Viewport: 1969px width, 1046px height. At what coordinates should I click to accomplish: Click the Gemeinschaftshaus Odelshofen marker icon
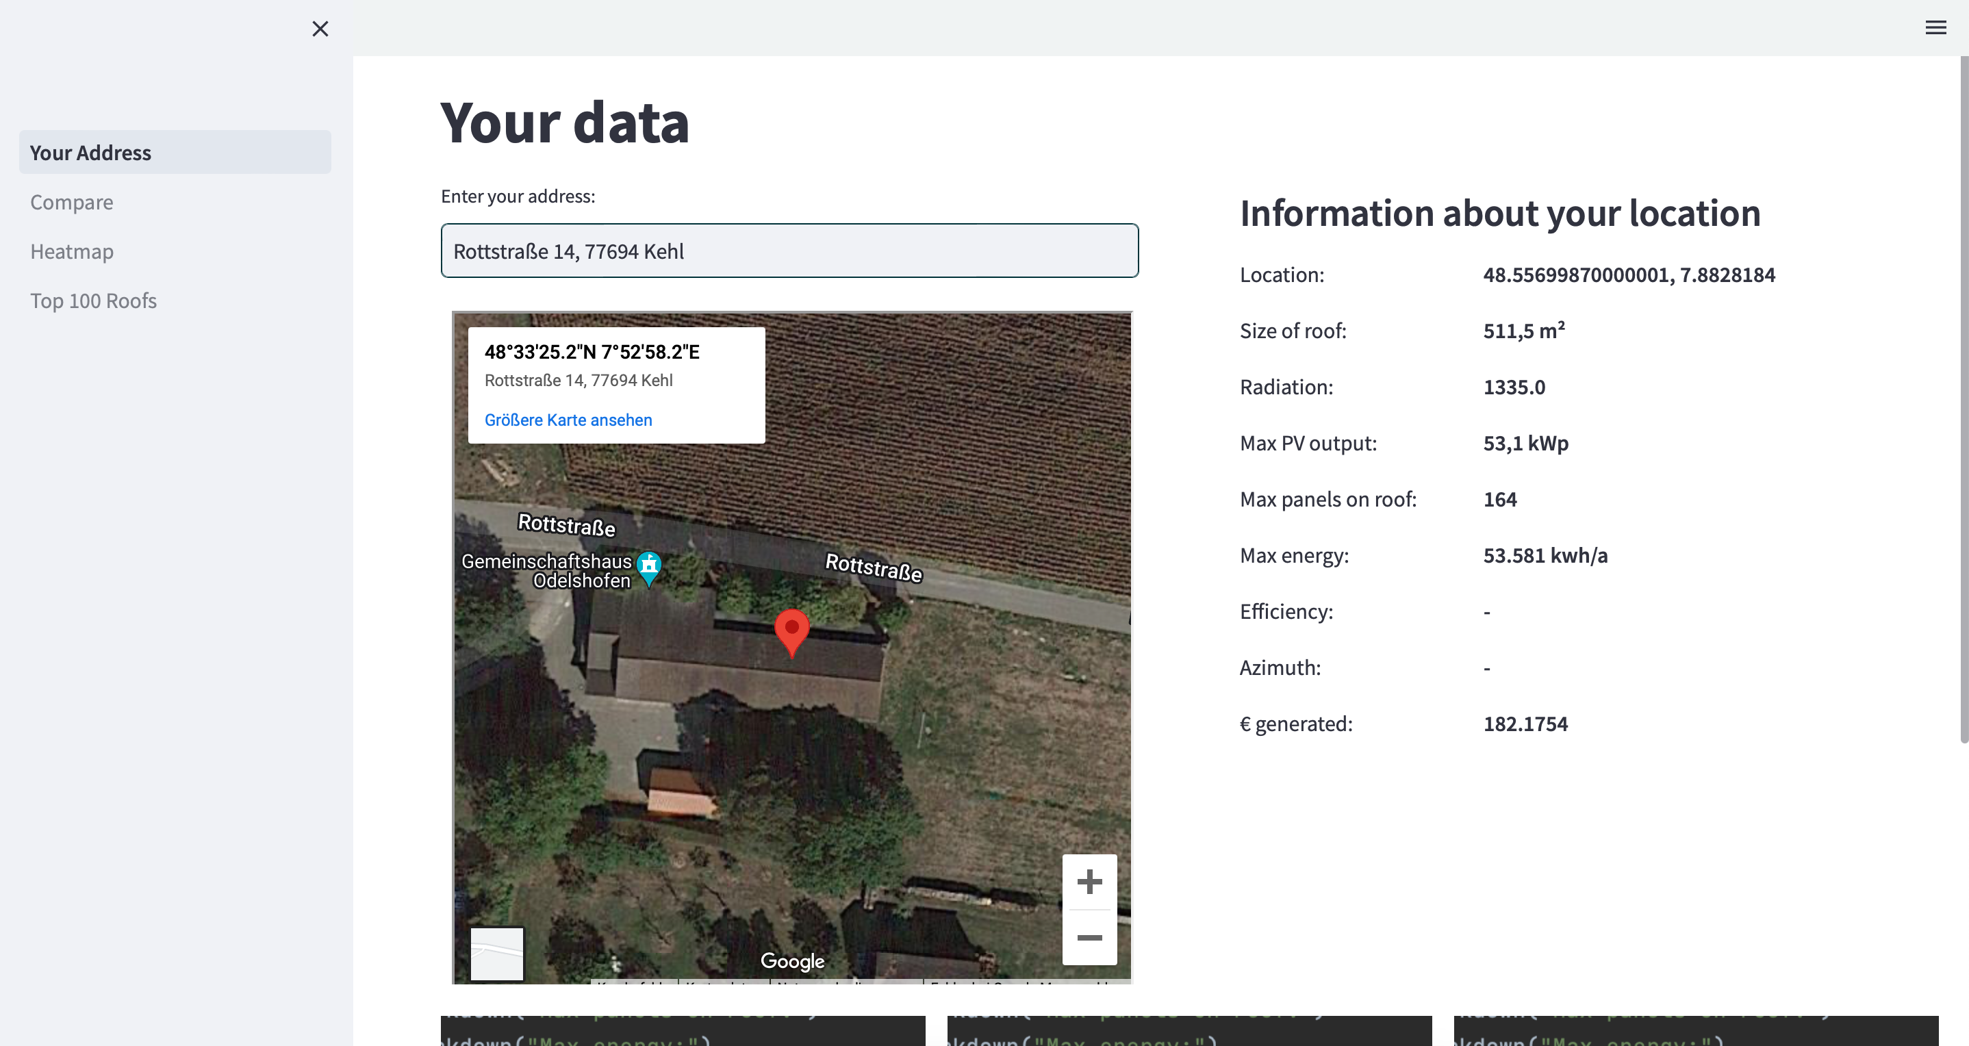click(649, 566)
